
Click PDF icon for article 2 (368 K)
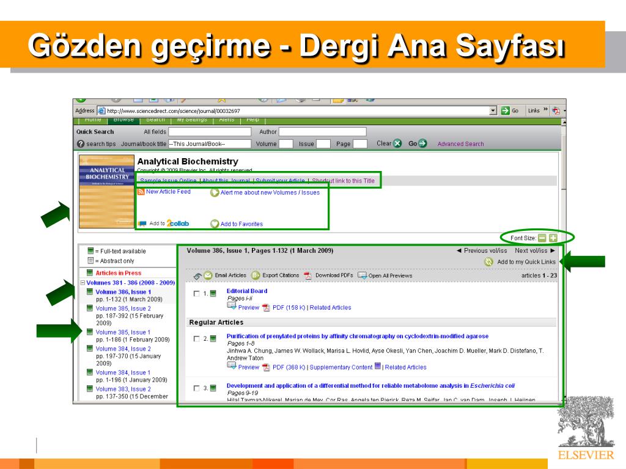click(x=266, y=367)
